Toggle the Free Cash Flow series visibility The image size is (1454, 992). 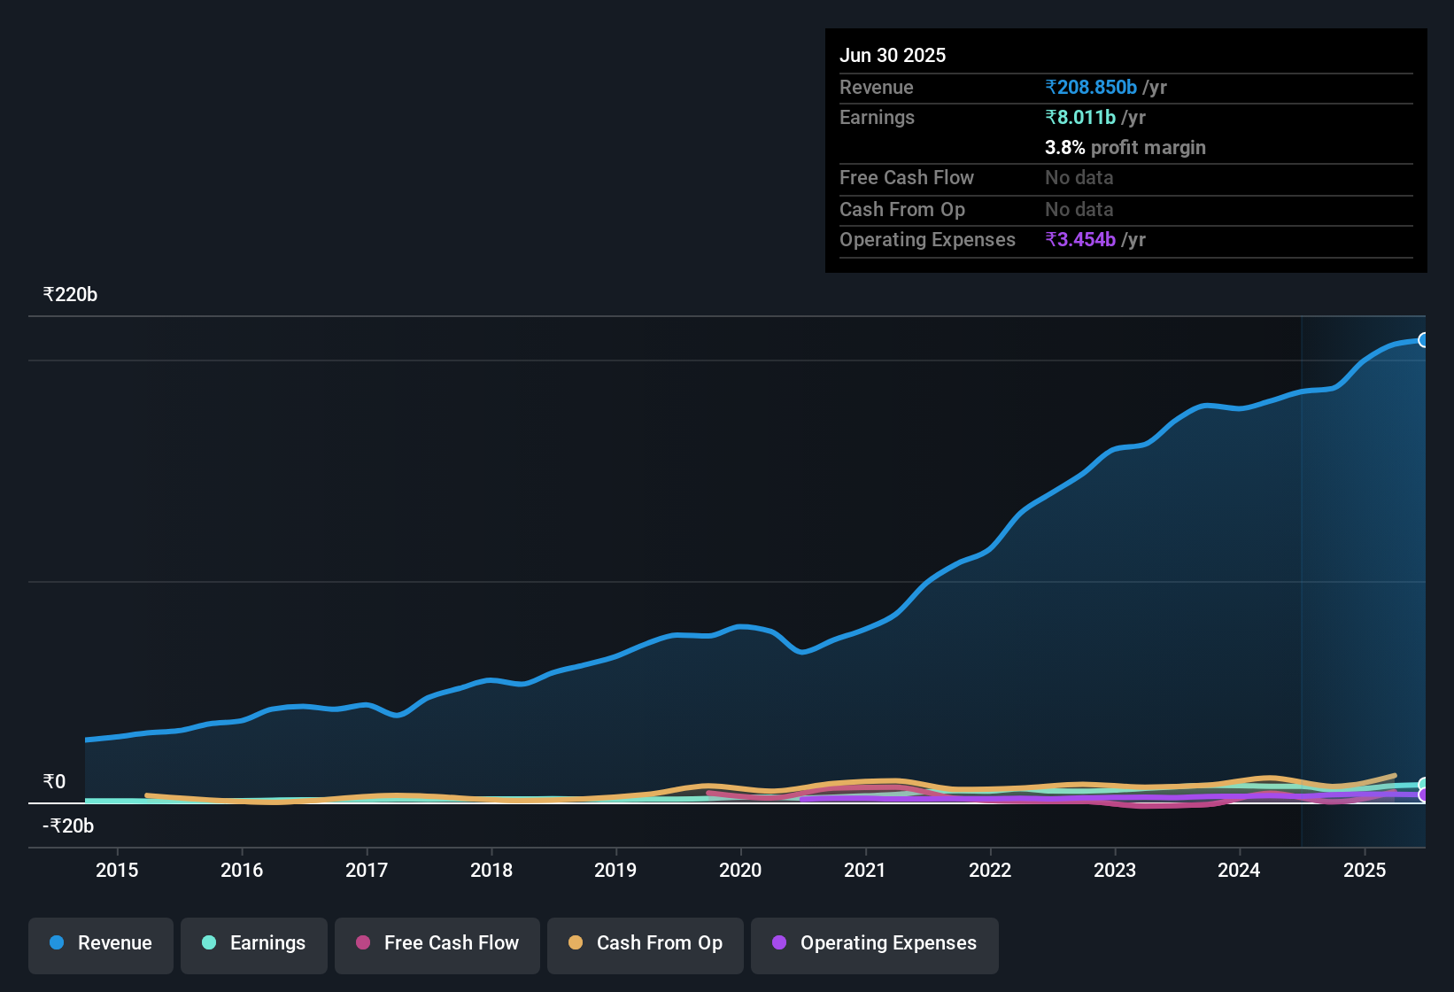pyautogui.click(x=437, y=943)
